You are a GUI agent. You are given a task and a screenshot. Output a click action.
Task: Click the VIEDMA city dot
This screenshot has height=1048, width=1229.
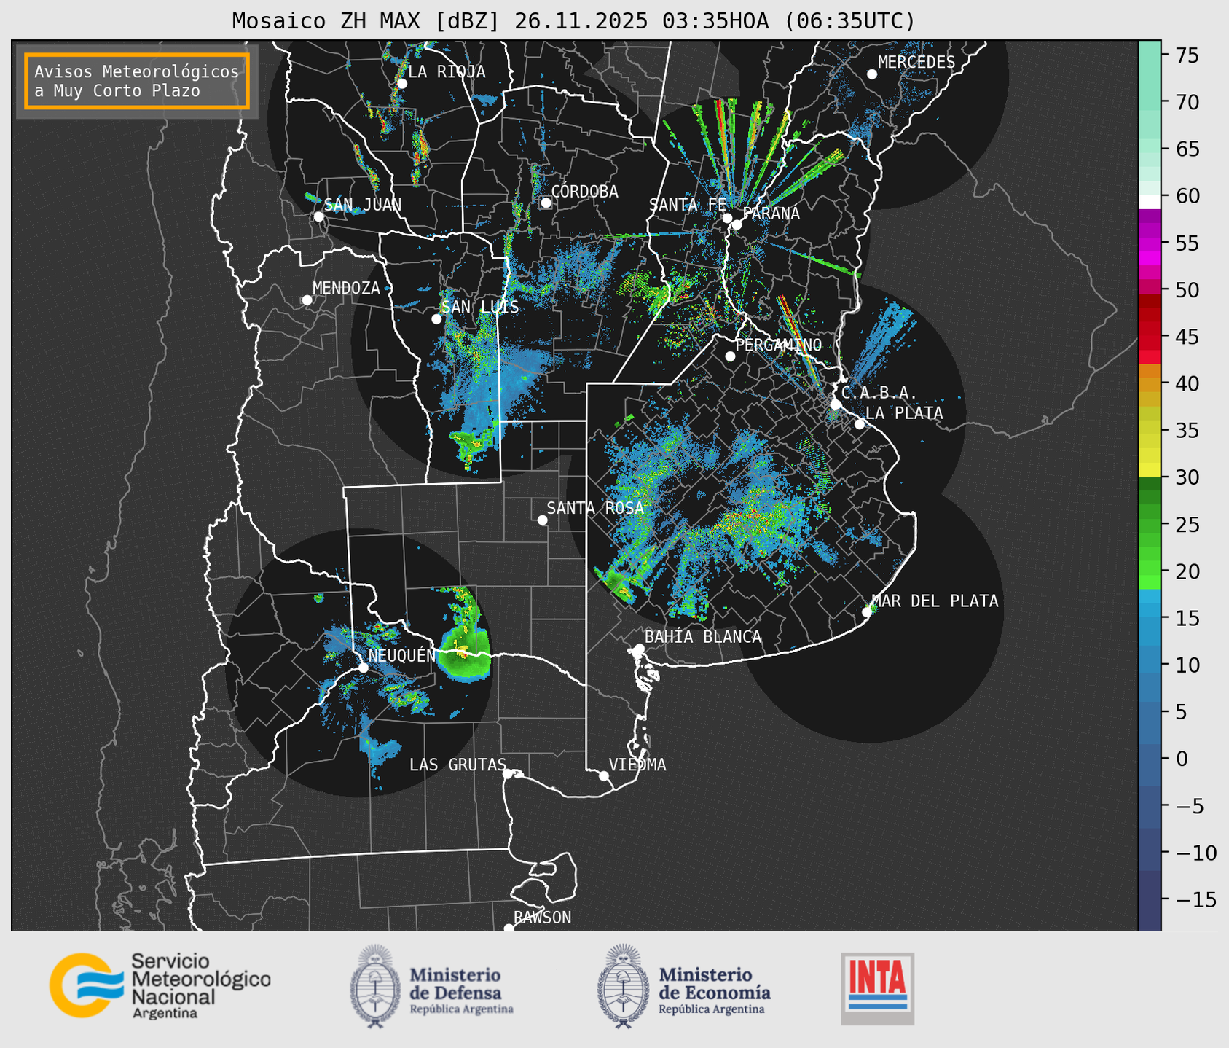604,775
